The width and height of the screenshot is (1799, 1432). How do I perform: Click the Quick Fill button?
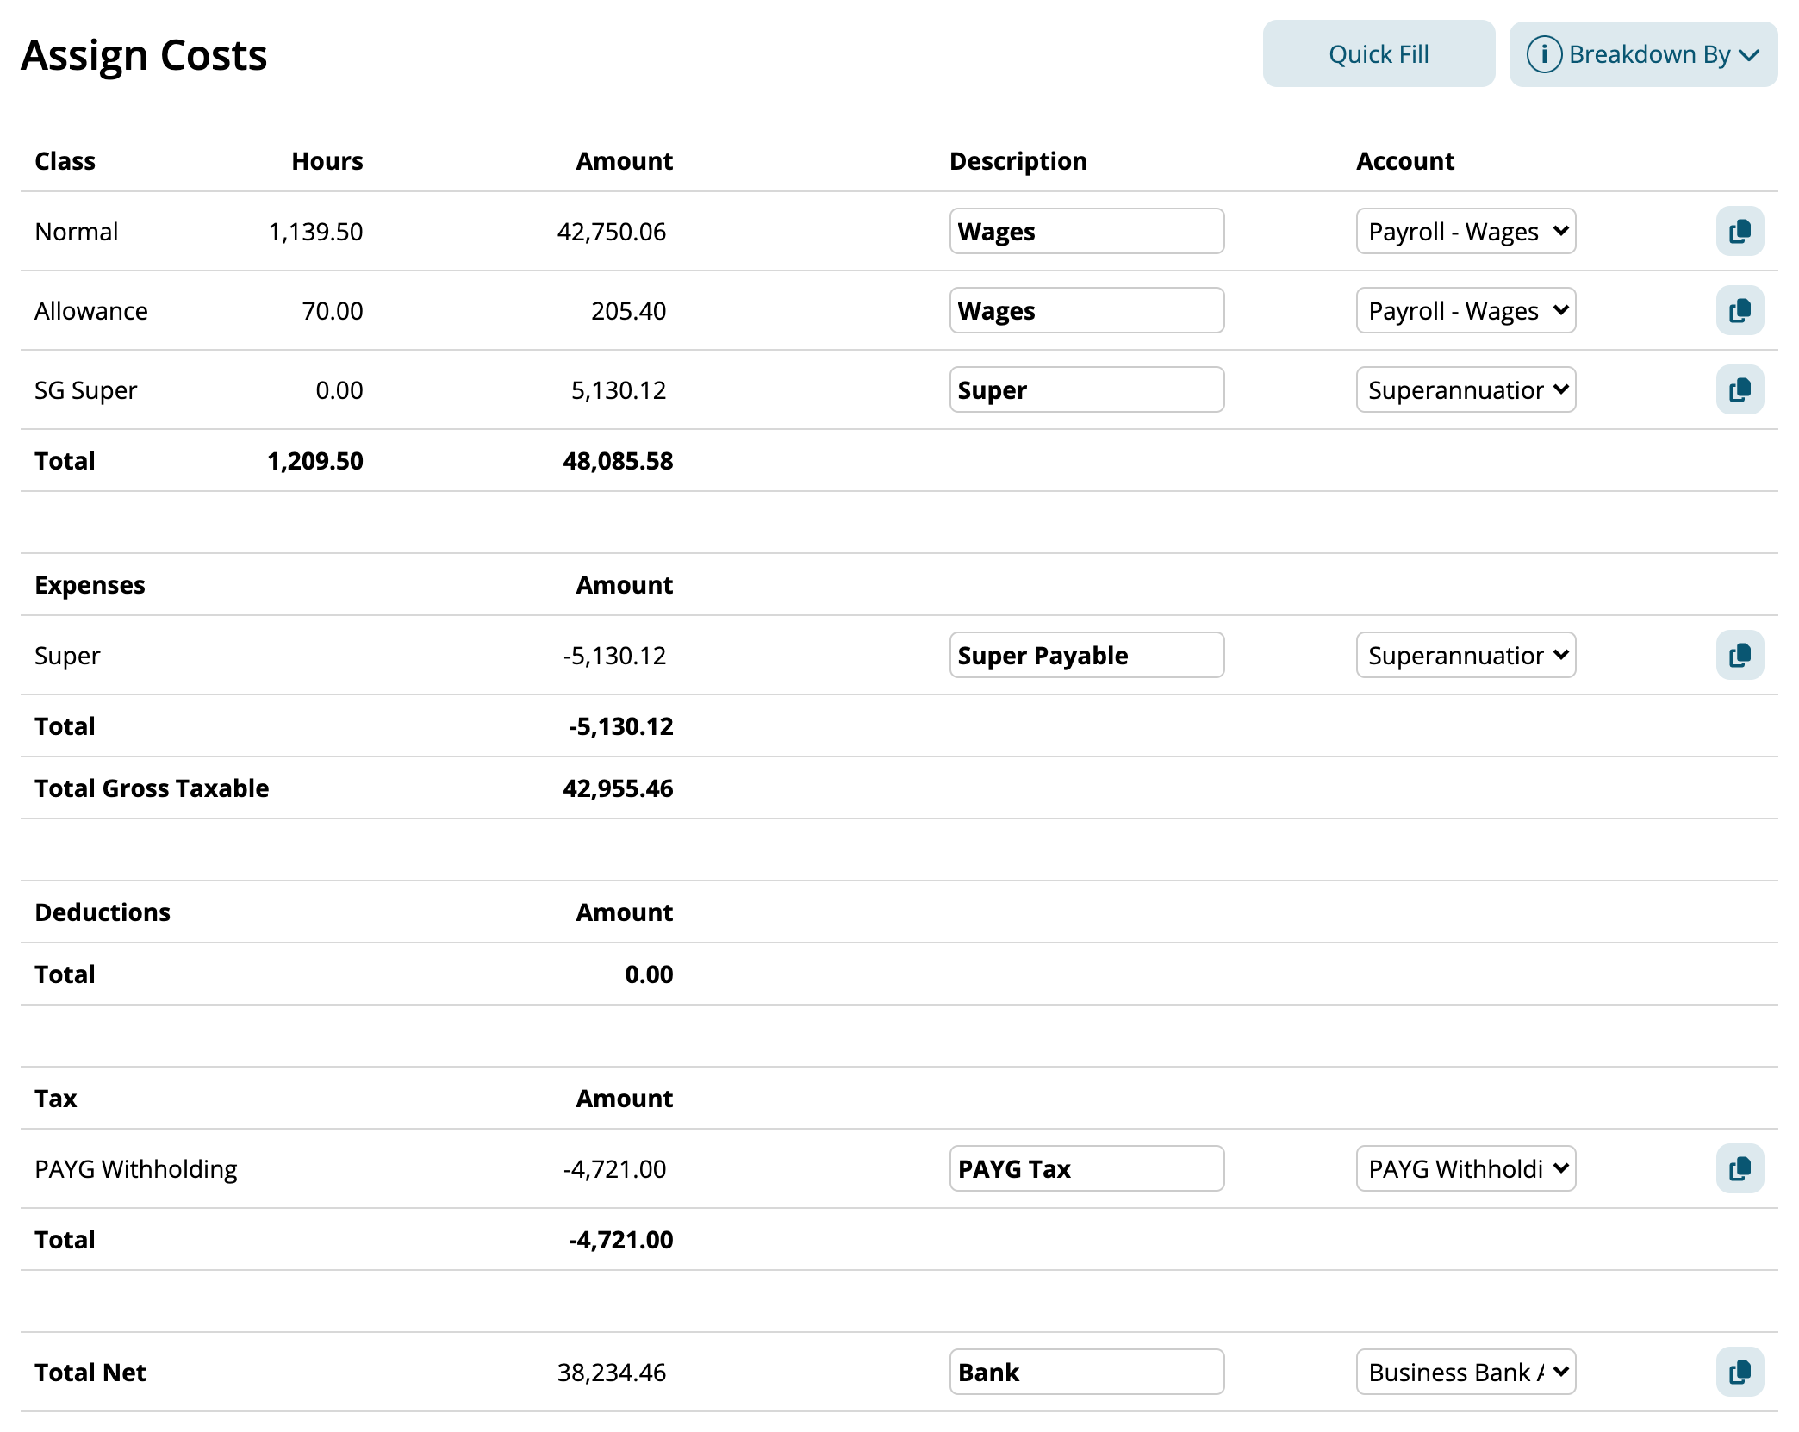pos(1379,54)
